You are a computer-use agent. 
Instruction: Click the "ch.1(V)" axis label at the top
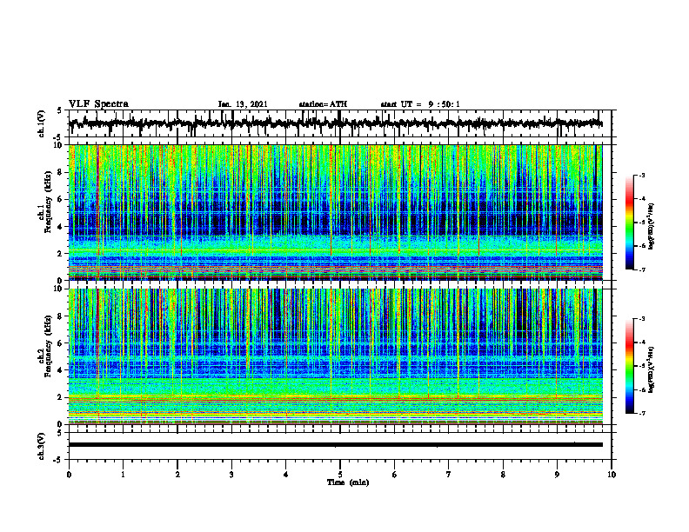pos(42,123)
